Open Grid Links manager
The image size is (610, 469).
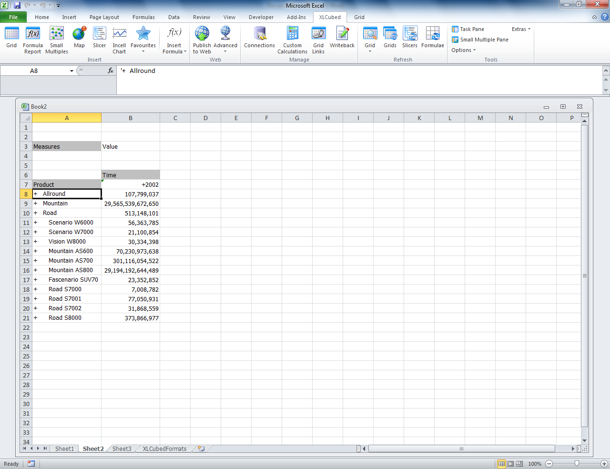[318, 40]
